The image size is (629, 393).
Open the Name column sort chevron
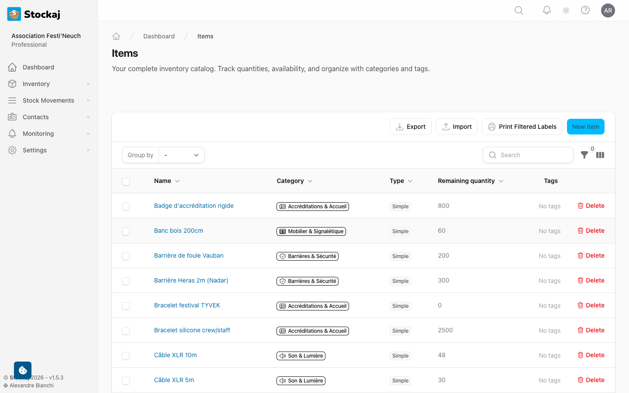tap(177, 181)
